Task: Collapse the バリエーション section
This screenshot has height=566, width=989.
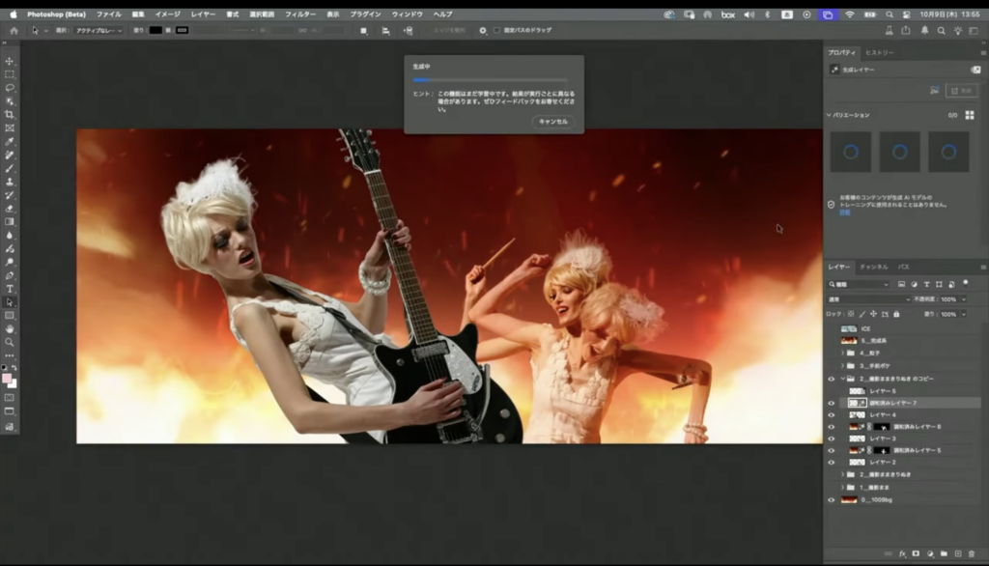Action: (x=829, y=115)
